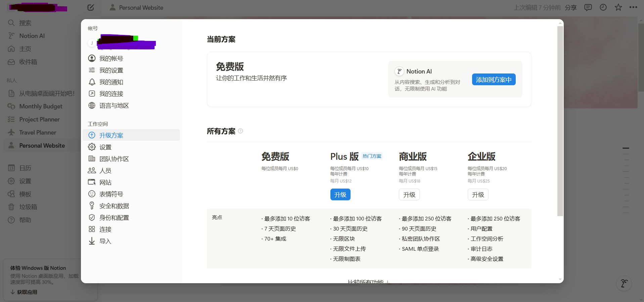Screen dimensions: 644x302
Task: Click the Notion AI sidebar icon
Action: (x=11, y=36)
